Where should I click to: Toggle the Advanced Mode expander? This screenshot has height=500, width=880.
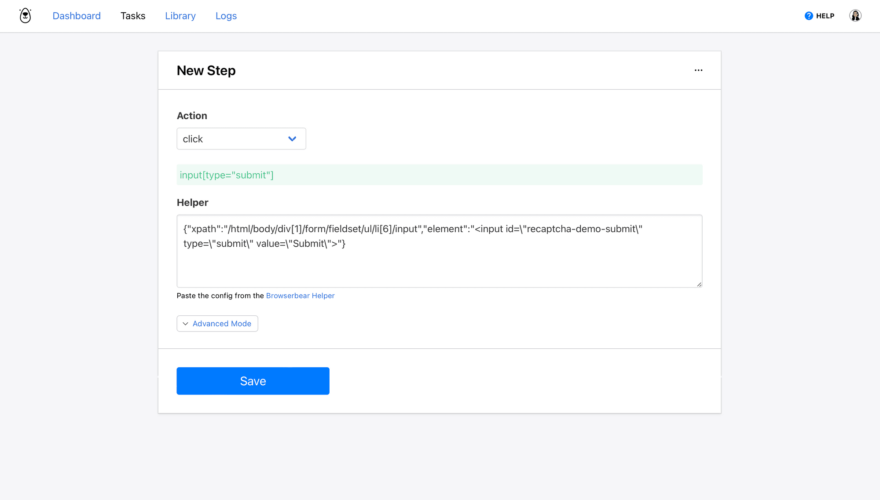tap(217, 323)
